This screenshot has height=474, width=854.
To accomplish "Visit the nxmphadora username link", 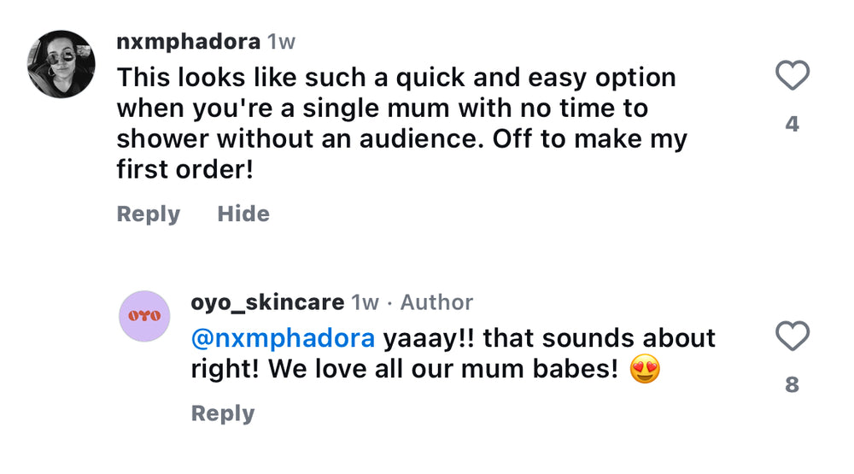I will click(188, 42).
